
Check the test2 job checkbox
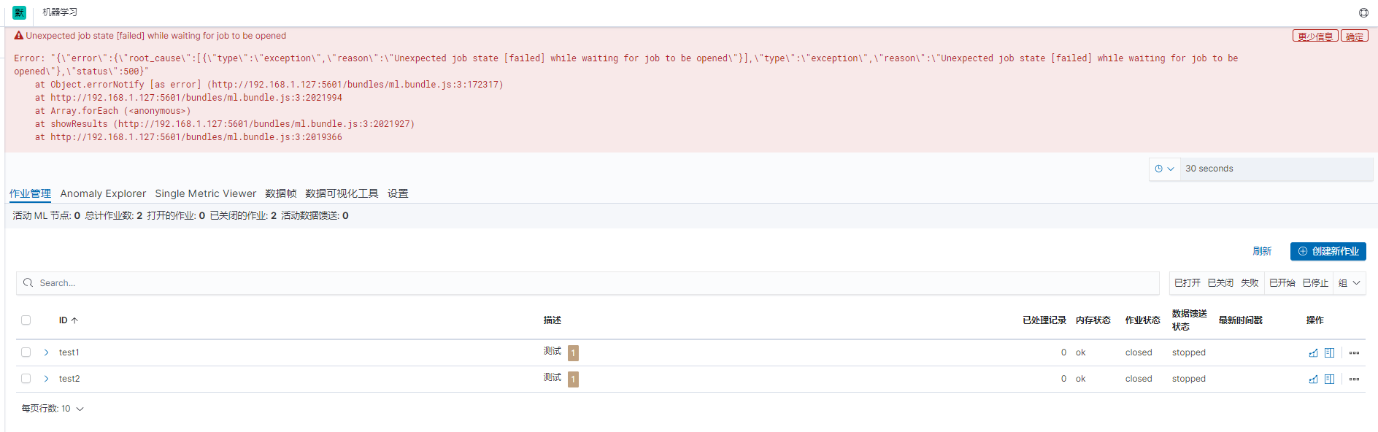(26, 379)
